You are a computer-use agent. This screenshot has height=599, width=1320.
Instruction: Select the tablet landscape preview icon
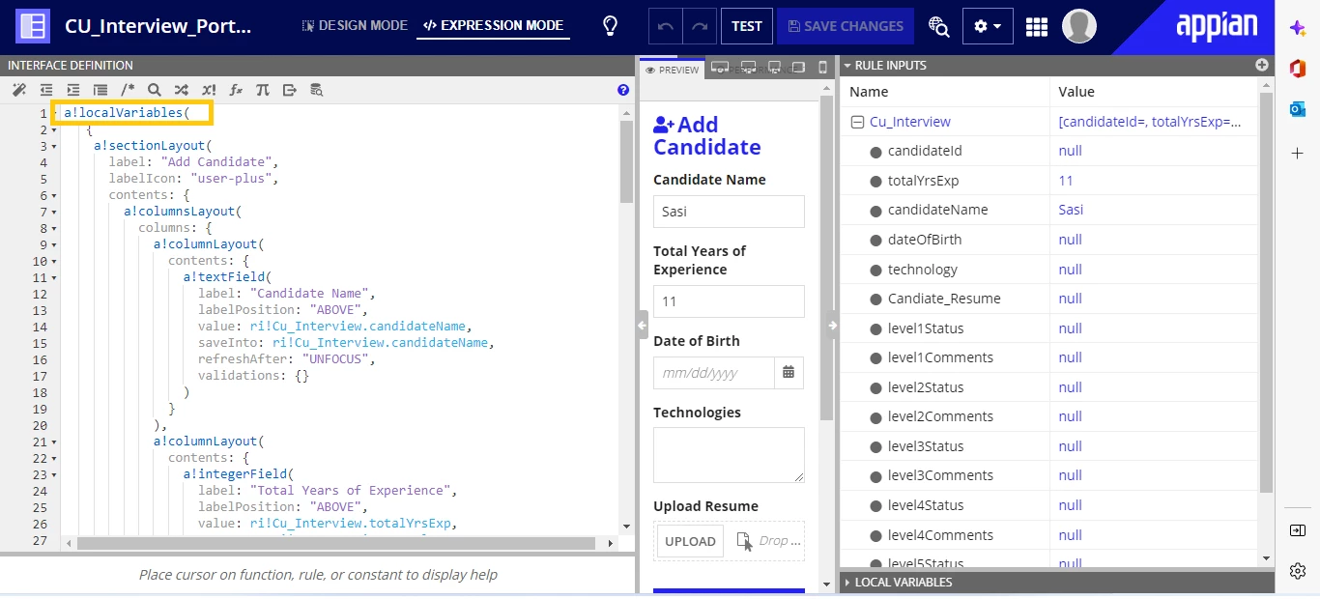pyautogui.click(x=798, y=67)
